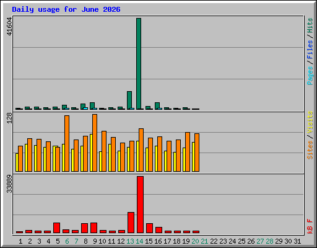Viewport: 317px width, 248px height.
Task: Click the red KB bar for day 9
Action: click(x=93, y=228)
